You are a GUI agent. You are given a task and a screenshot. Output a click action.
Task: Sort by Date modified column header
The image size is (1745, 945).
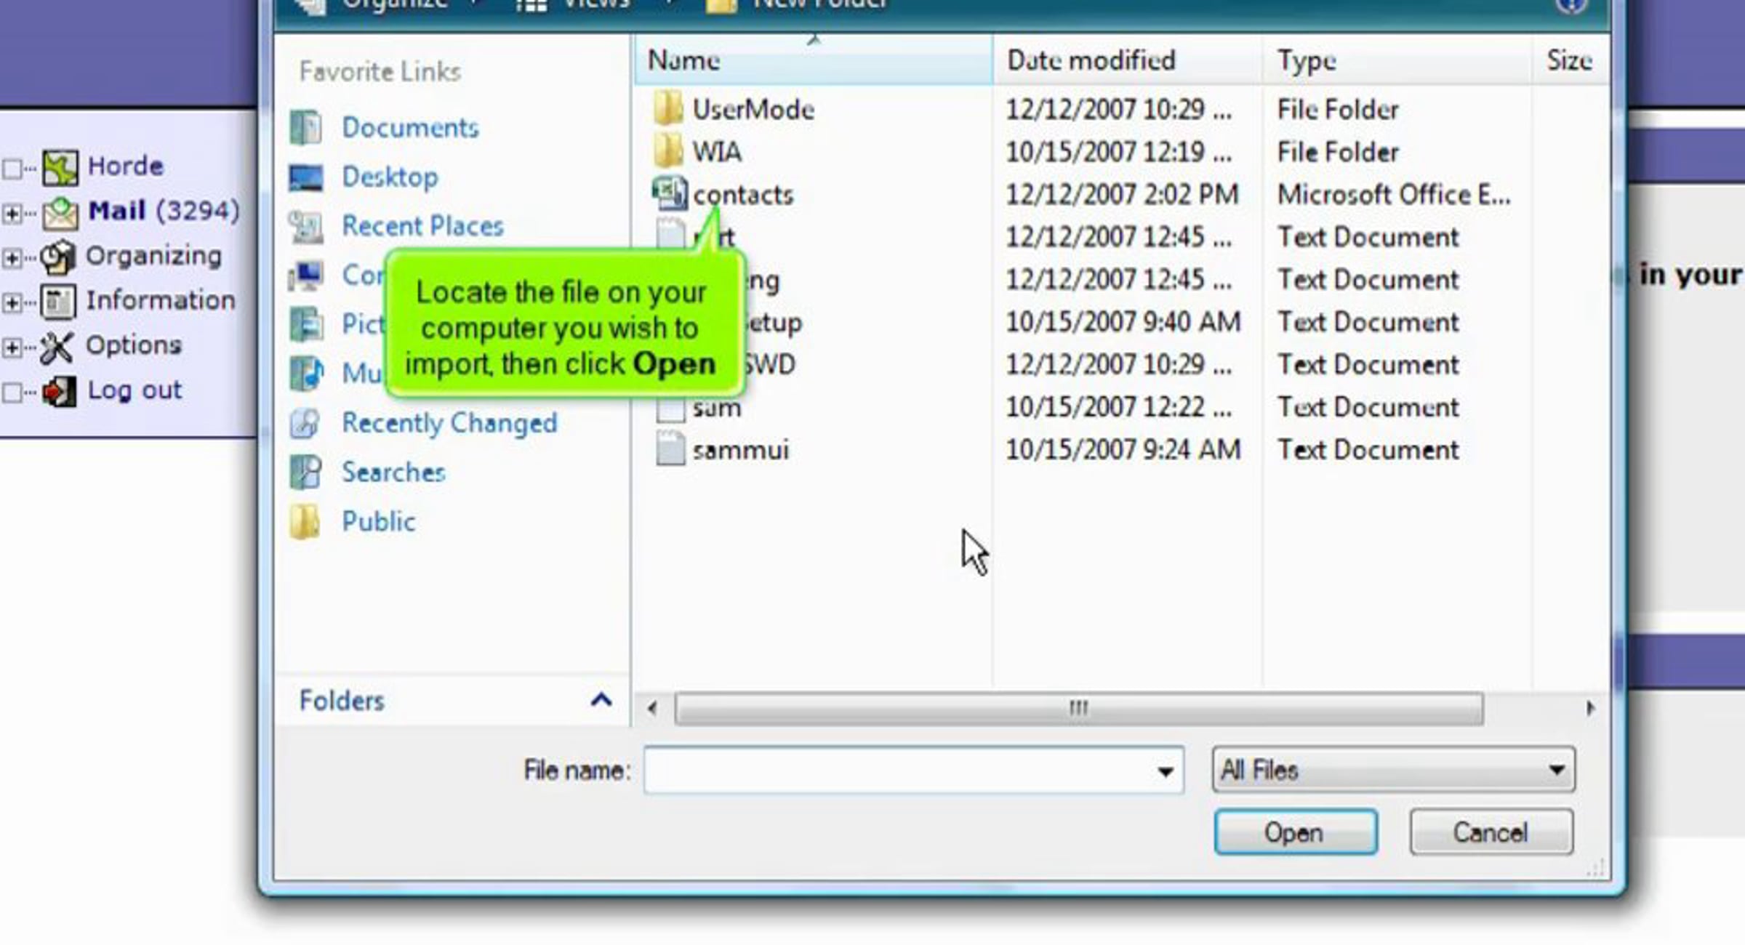[1091, 60]
